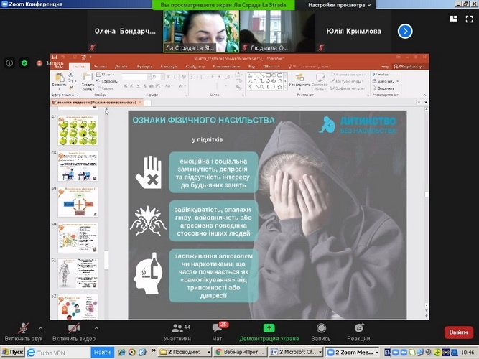Image resolution: width=479 pixels, height=359 pixels.
Task: Click the Запись record icon
Action: (321, 328)
